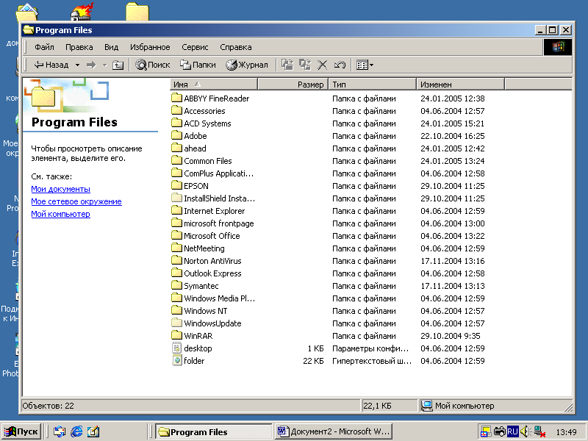Select the WindowsUpdate folder icon

(x=176, y=323)
